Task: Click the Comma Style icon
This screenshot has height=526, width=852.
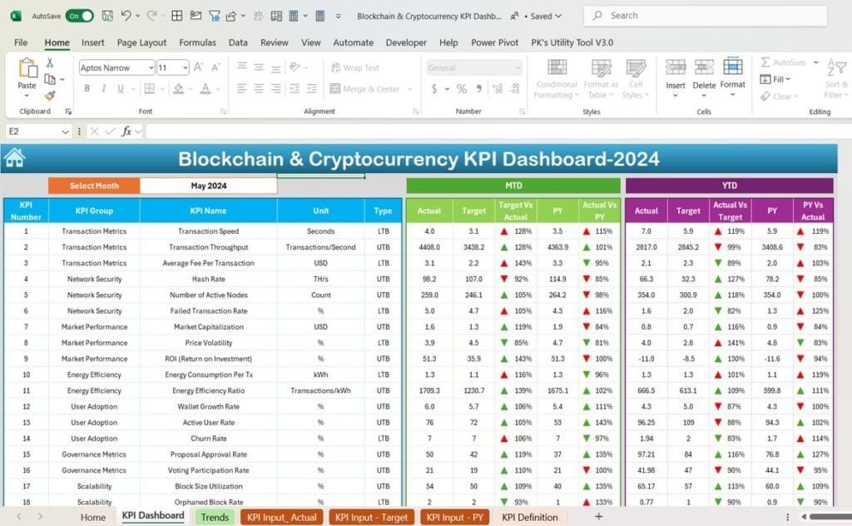Action: point(478,88)
